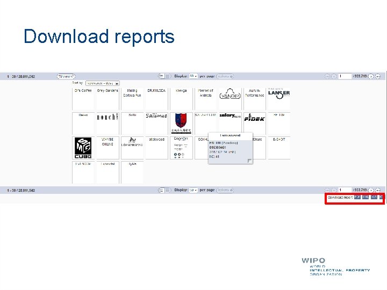387x290 pixels.
Task: Click top result count 1 - 30 / 28,011,542
Action: coord(21,76)
